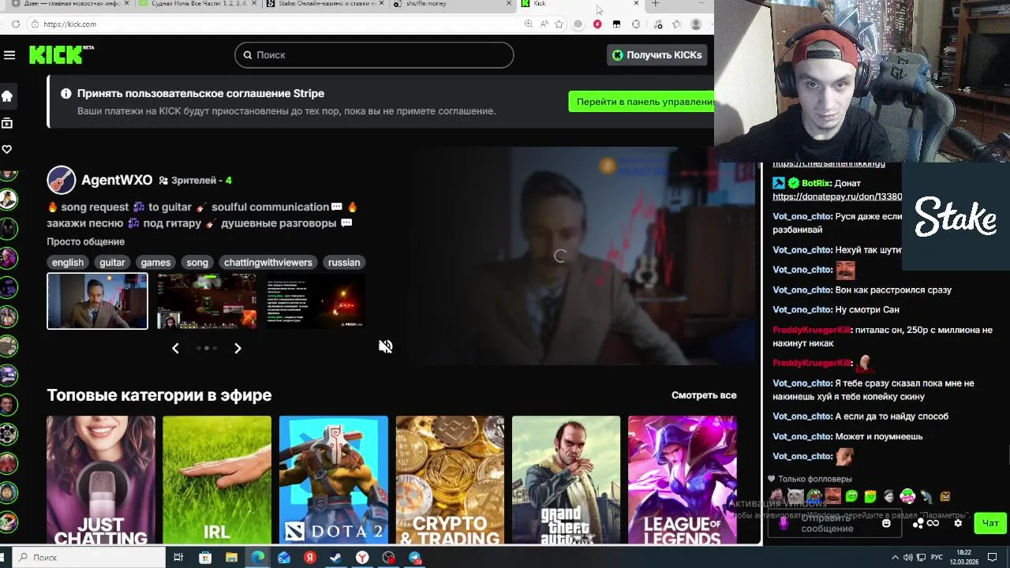Open File Explorer from the taskbar
This screenshot has height=568, width=1010.
(x=231, y=558)
